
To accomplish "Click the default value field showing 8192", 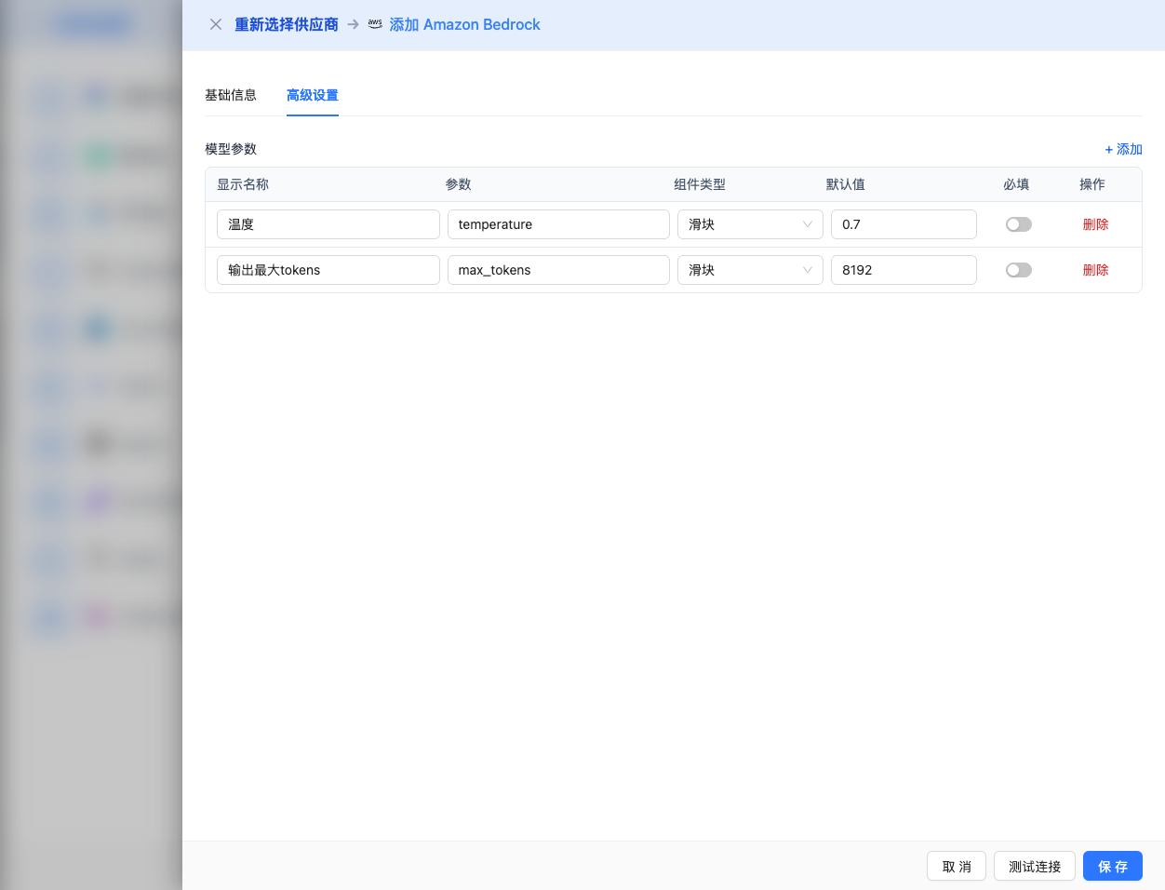I will coord(903,270).
